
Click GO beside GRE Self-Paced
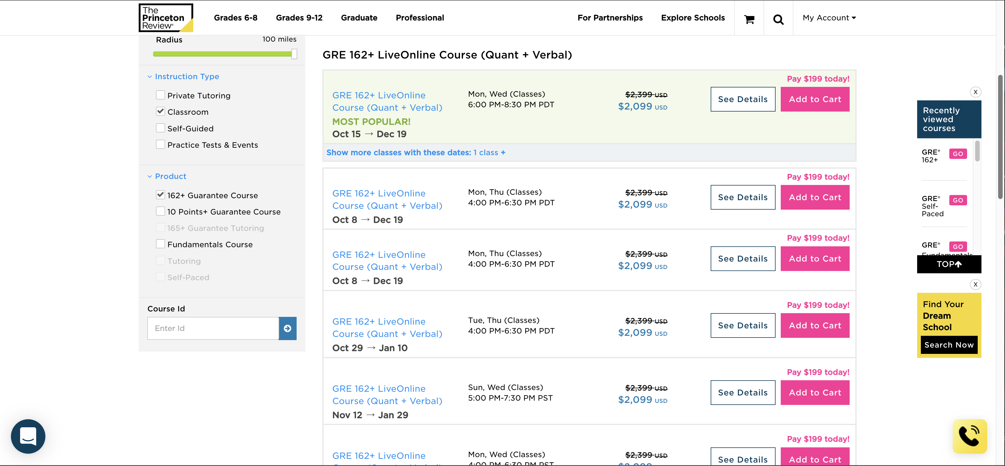click(x=958, y=200)
